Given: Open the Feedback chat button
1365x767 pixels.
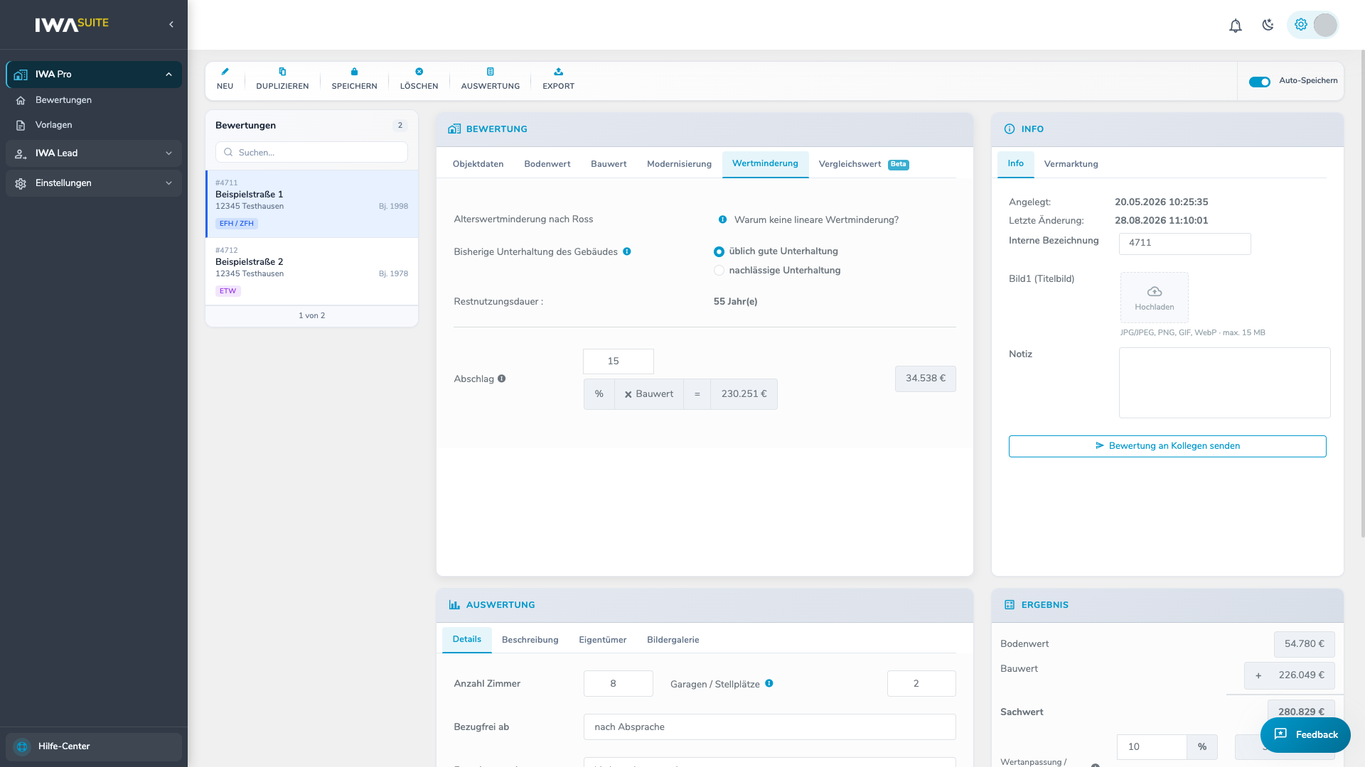Looking at the screenshot, I should pos(1305,735).
